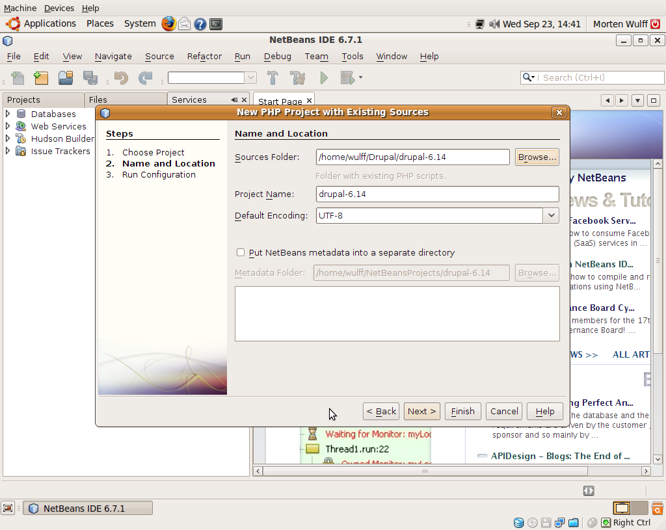Click the Hudson Builders node icon

point(21,139)
